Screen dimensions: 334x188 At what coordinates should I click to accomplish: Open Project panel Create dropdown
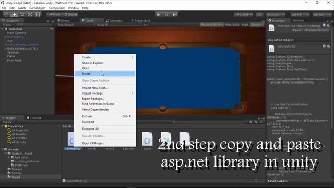click(x=8, y=122)
